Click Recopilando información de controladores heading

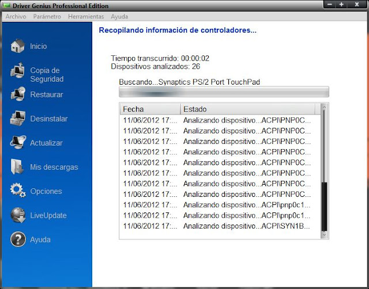[178, 30]
